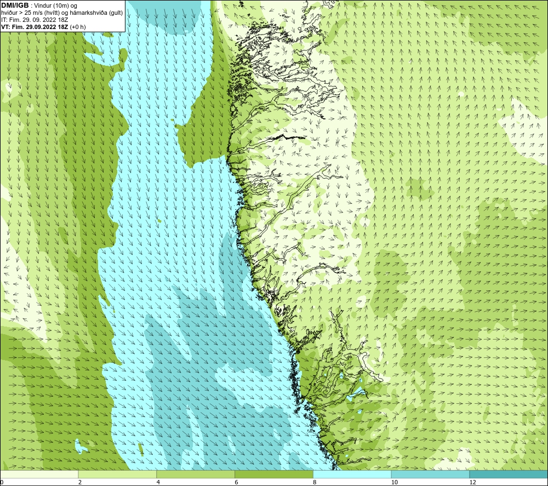Click the scale label '4'
This screenshot has height=486, width=548.
158,483
